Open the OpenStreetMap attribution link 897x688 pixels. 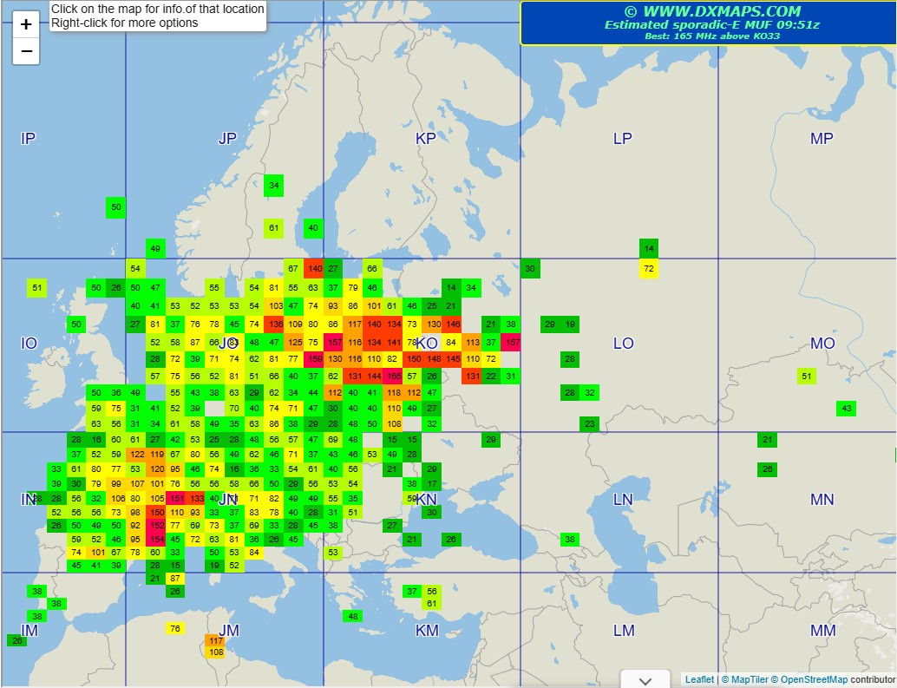click(814, 679)
